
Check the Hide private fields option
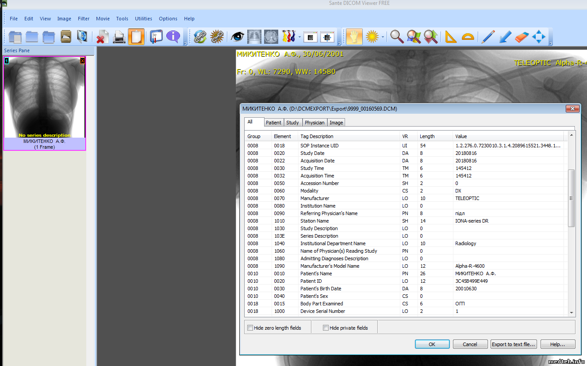pyautogui.click(x=326, y=328)
